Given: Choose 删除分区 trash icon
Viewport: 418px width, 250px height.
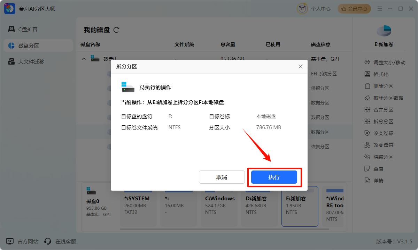Looking at the screenshot, I should point(367,86).
